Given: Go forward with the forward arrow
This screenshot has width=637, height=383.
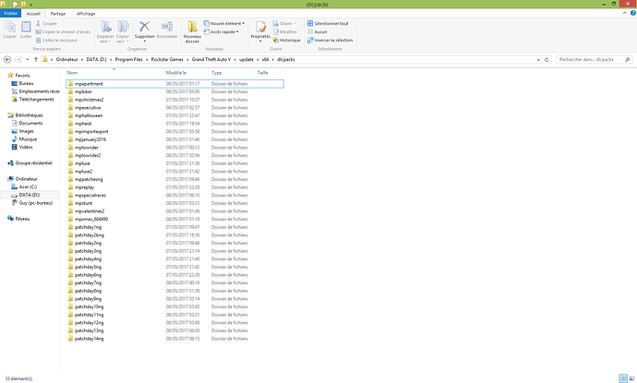Looking at the screenshot, I should (x=18, y=60).
